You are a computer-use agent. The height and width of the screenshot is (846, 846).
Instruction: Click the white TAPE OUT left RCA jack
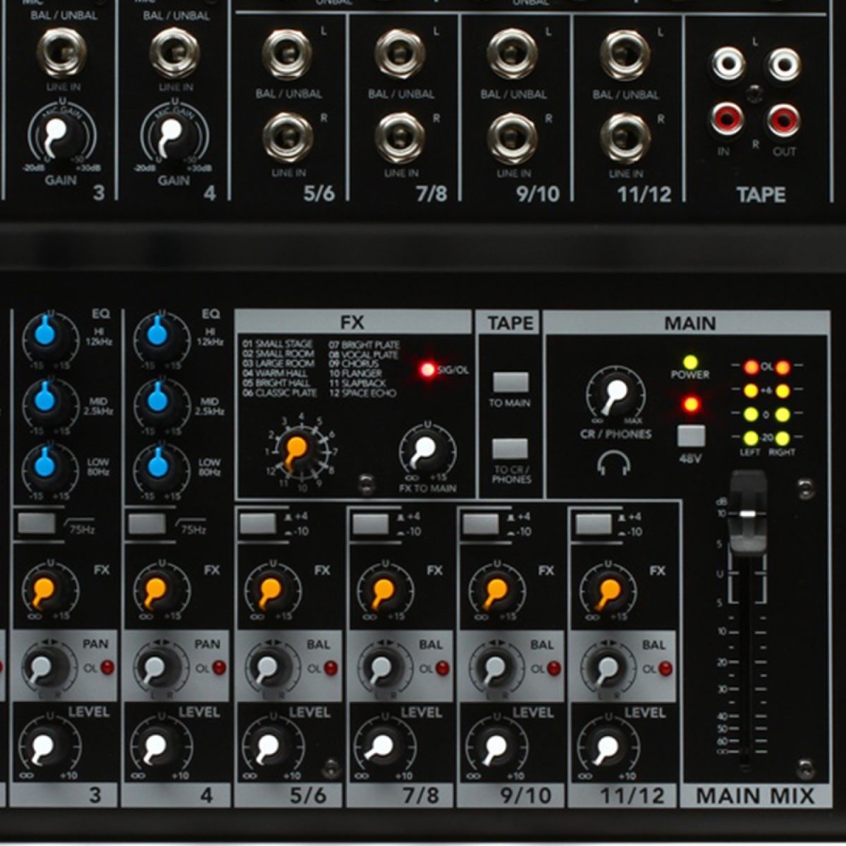(x=784, y=65)
